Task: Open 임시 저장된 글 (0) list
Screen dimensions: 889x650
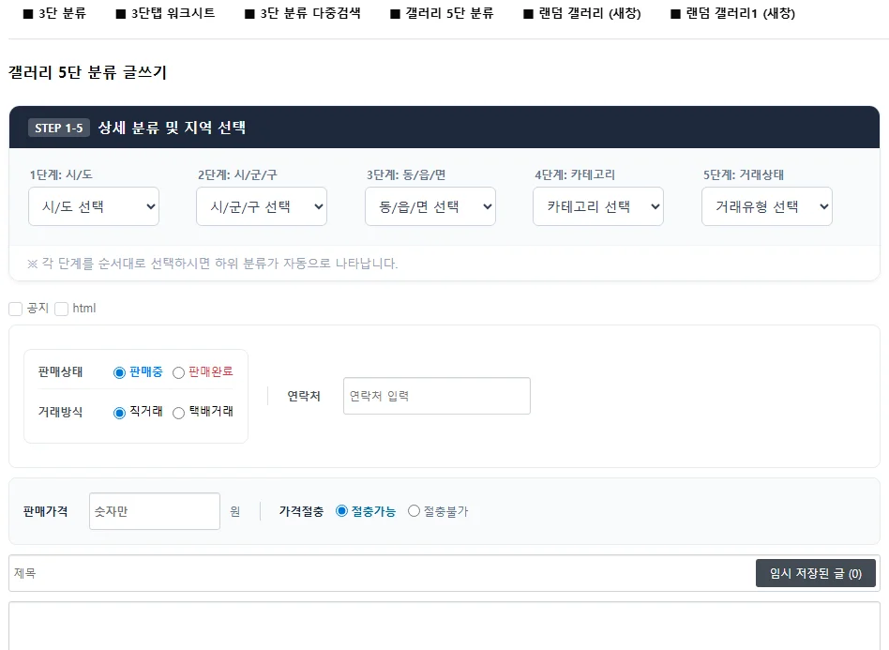Action: coord(815,573)
